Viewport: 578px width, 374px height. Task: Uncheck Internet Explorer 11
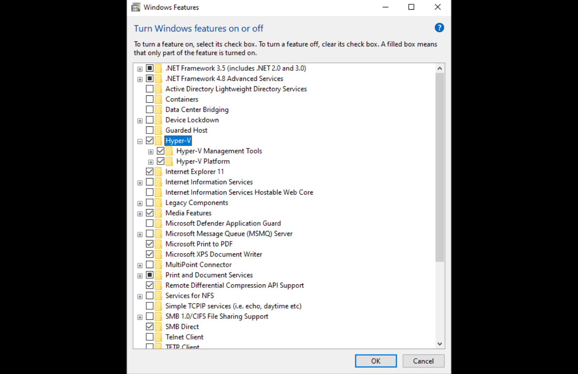150,171
